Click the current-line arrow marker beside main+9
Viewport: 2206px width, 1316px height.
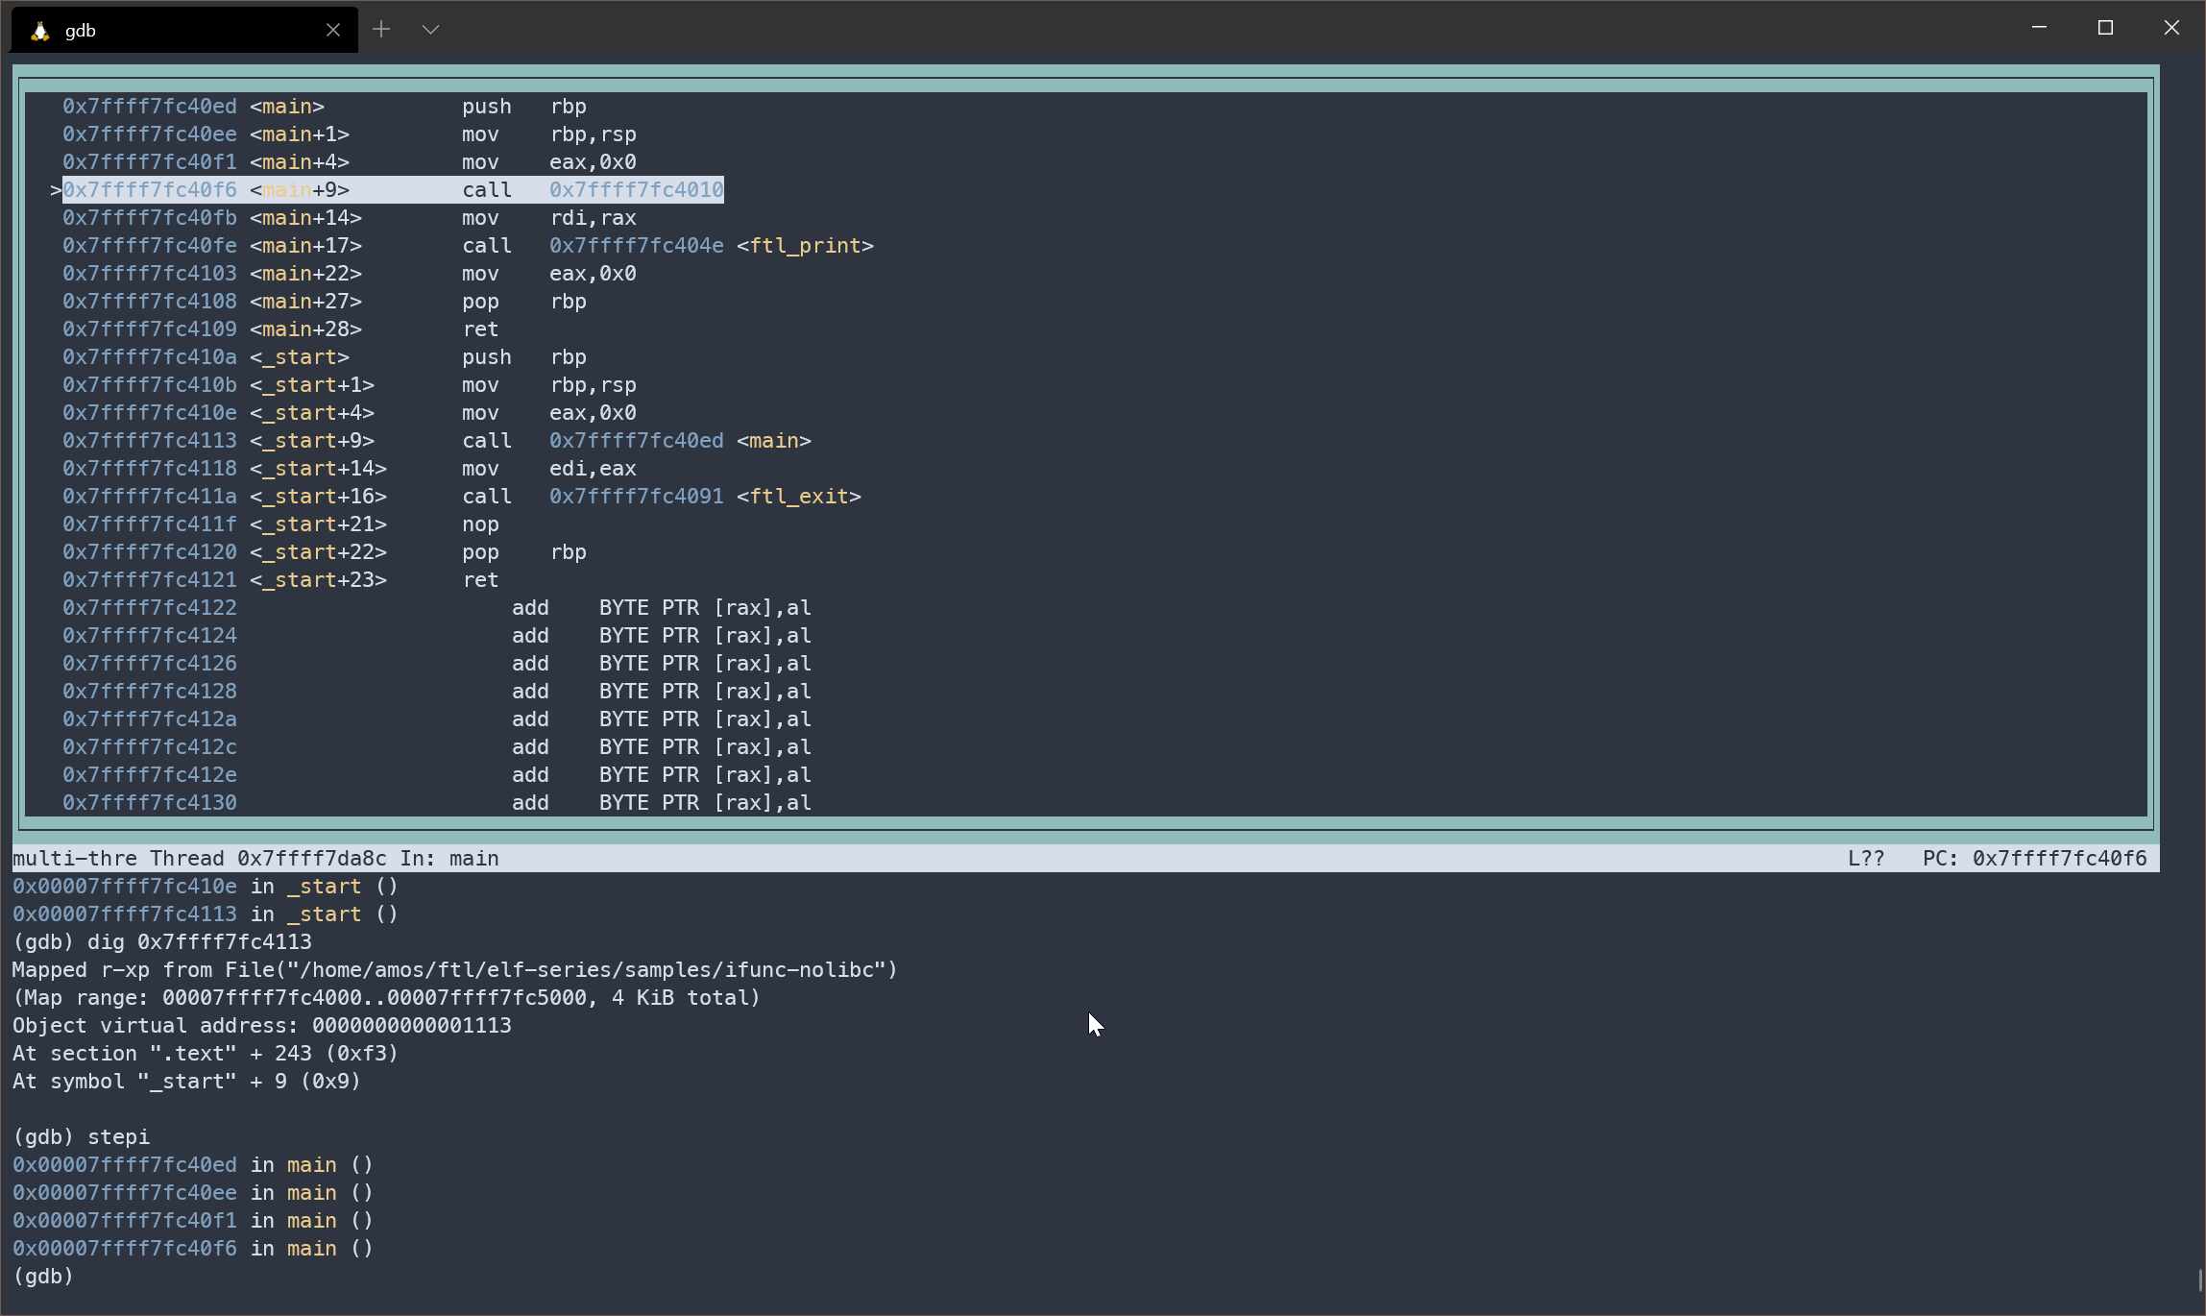tap(56, 190)
